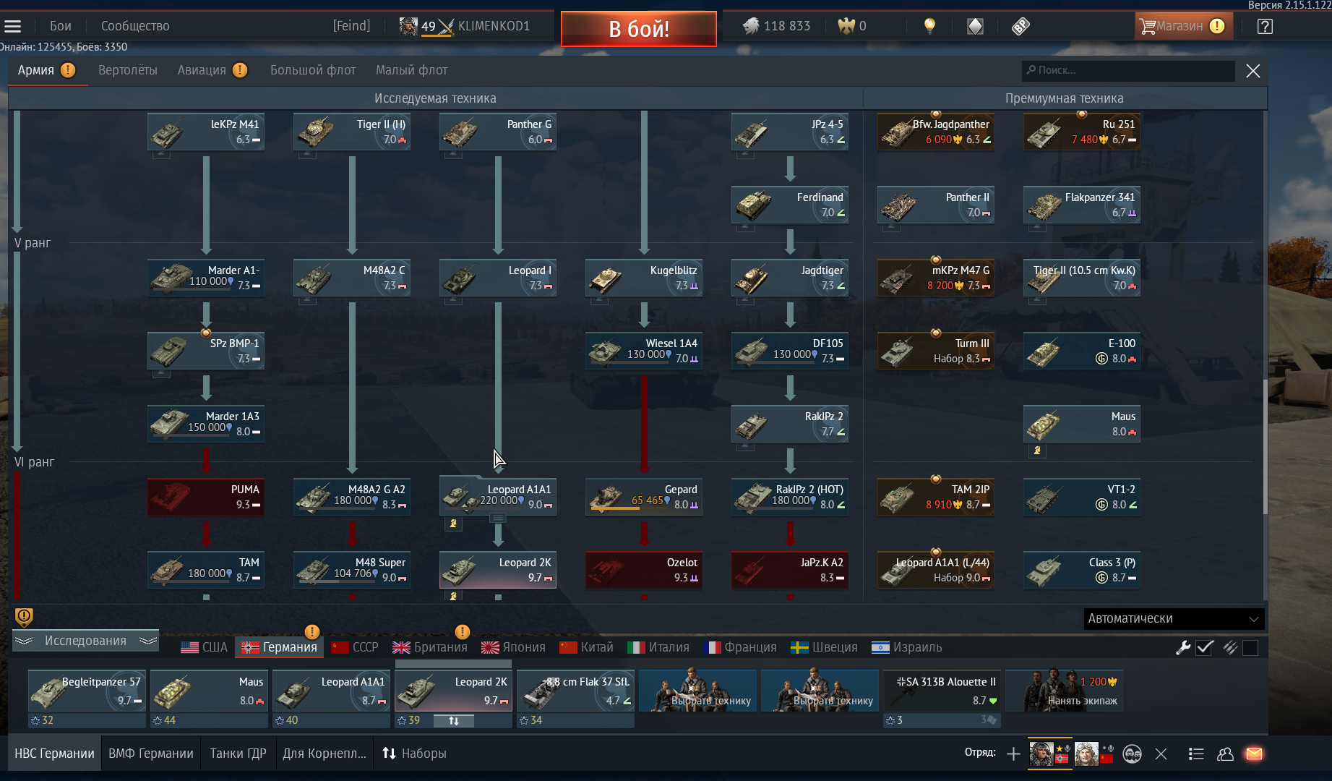
Task: Click first Выбрать технику empty crew slot
Action: (x=697, y=691)
